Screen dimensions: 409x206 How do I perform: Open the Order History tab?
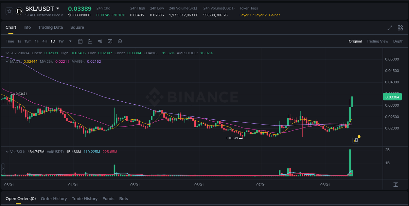point(54,198)
